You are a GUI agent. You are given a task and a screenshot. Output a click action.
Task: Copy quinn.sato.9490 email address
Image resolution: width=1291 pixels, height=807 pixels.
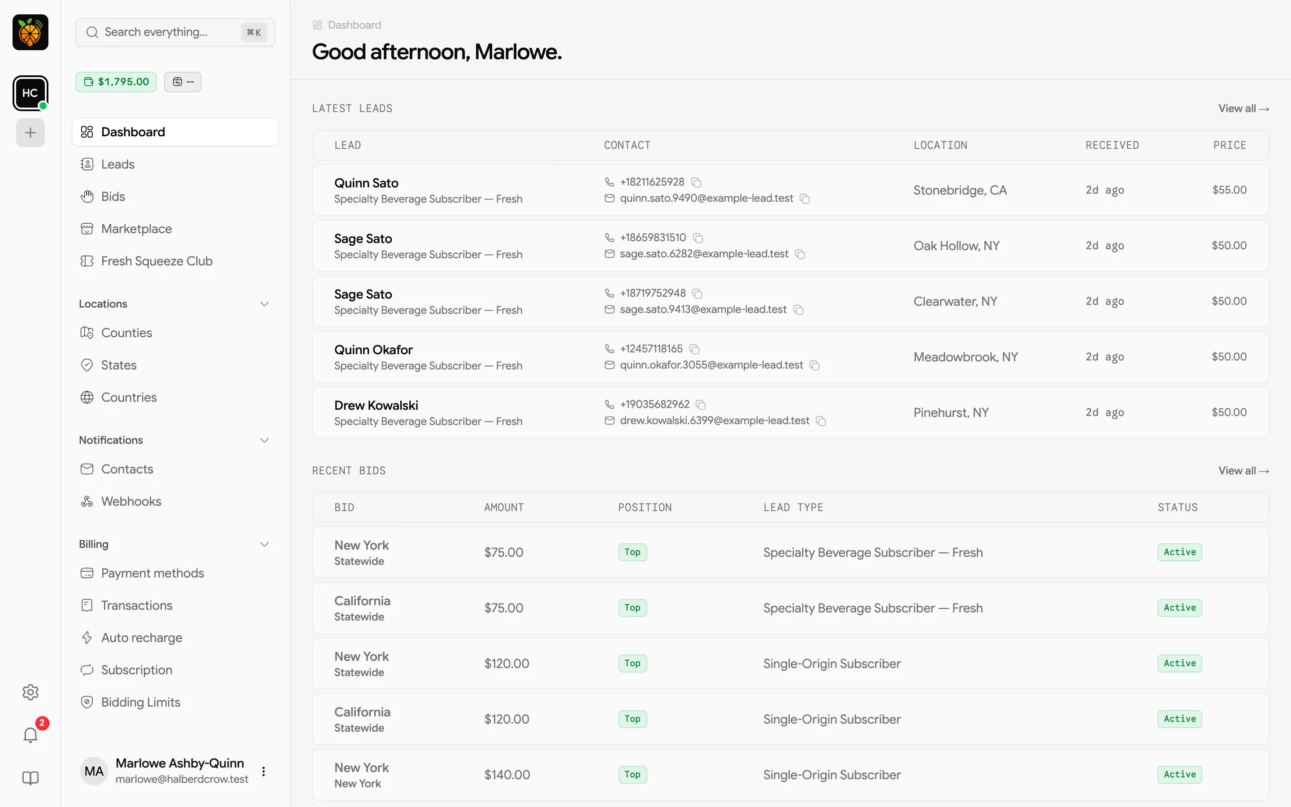coord(805,199)
